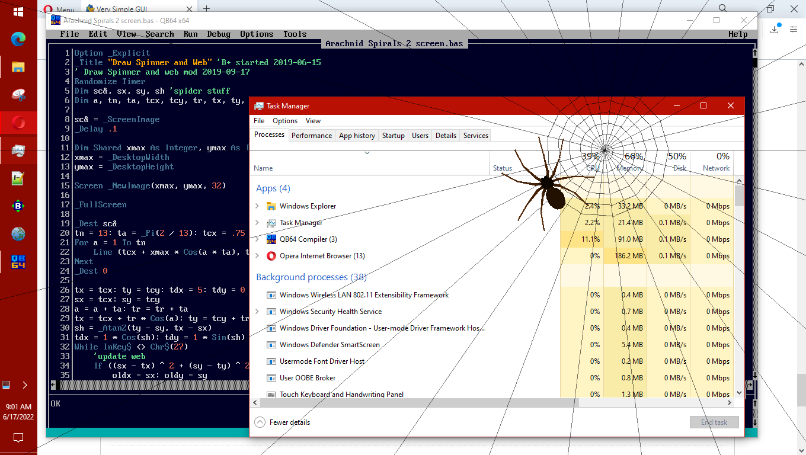Click the QB64 window title bar icon
The width and height of the screenshot is (806, 455).
(56, 20)
